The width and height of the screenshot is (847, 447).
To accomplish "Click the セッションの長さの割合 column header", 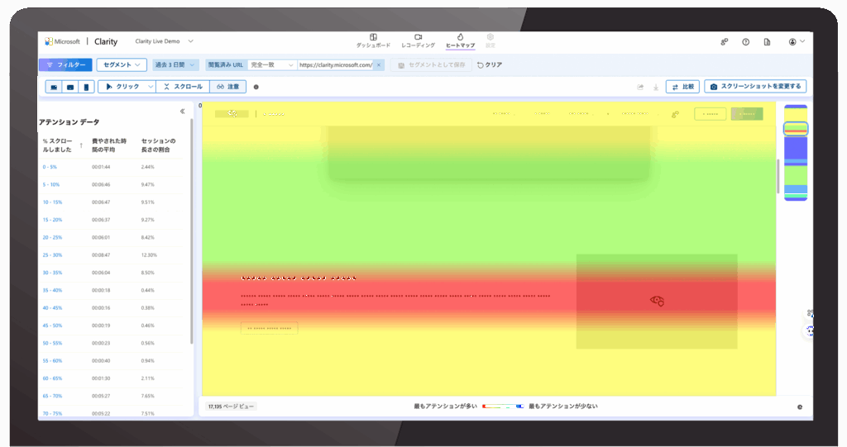I will tap(159, 145).
